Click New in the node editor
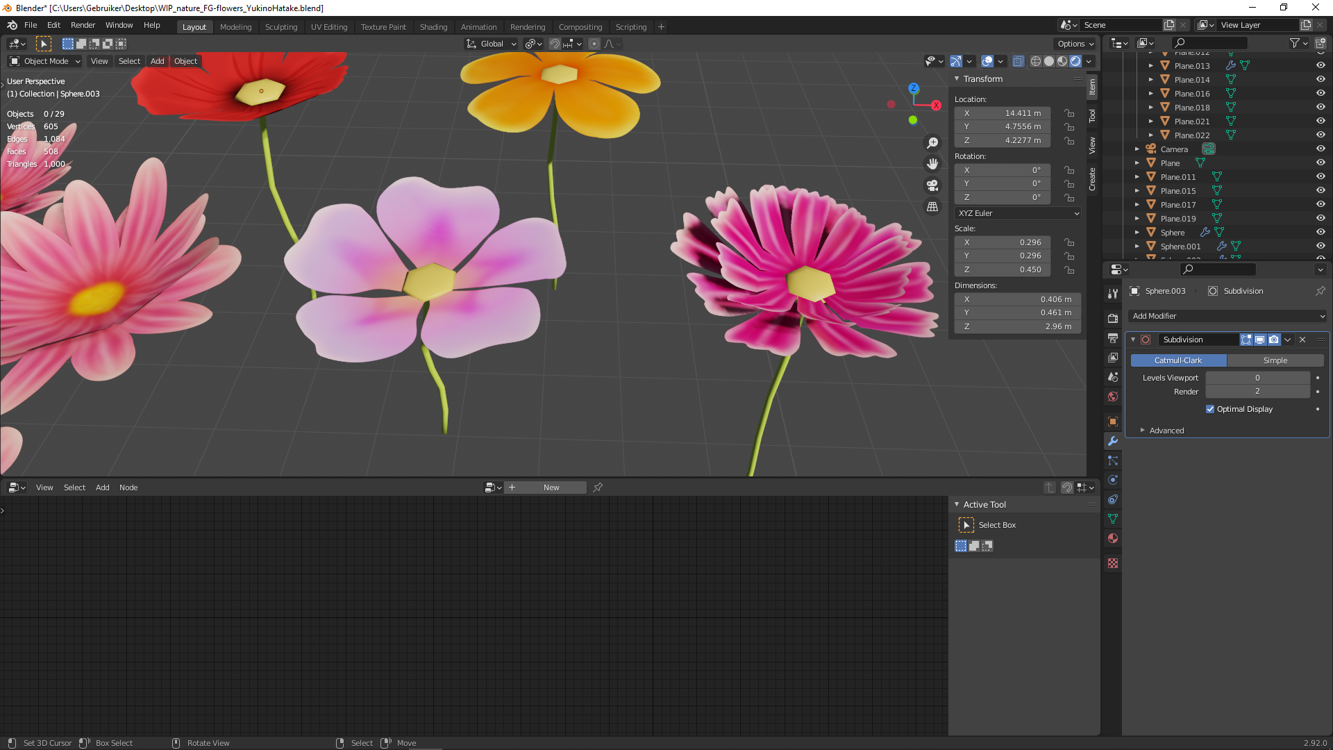Screen dimensions: 1333x750 pos(551,487)
